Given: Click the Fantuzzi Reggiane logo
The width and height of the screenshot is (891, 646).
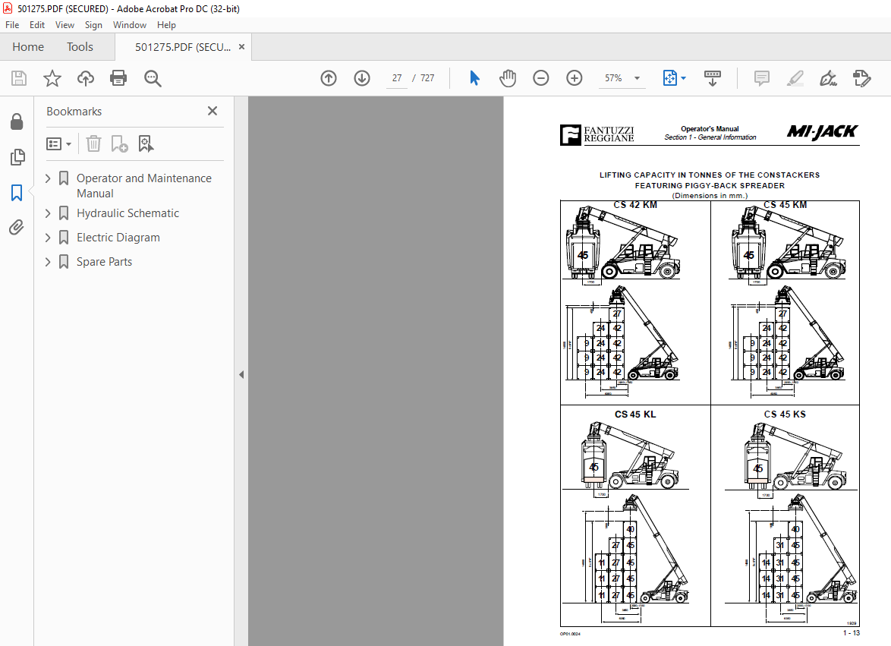Looking at the screenshot, I should 597,134.
